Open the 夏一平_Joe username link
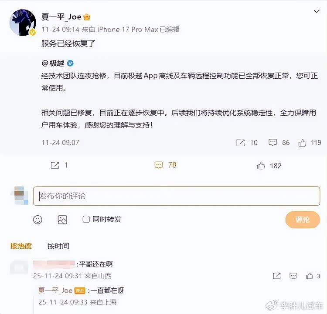 pos(61,17)
